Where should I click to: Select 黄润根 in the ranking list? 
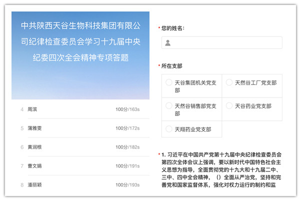(x=34, y=147)
